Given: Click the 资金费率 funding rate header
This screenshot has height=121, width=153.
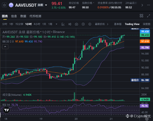Looking at the screenshot, I should coord(110,3).
